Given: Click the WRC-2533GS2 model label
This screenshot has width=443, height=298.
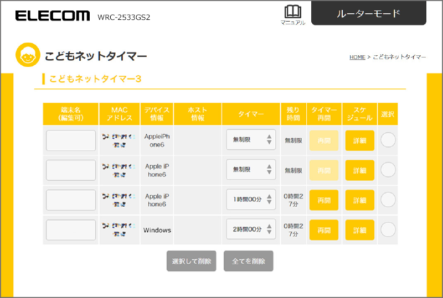Looking at the screenshot, I should pyautogui.click(x=123, y=17).
